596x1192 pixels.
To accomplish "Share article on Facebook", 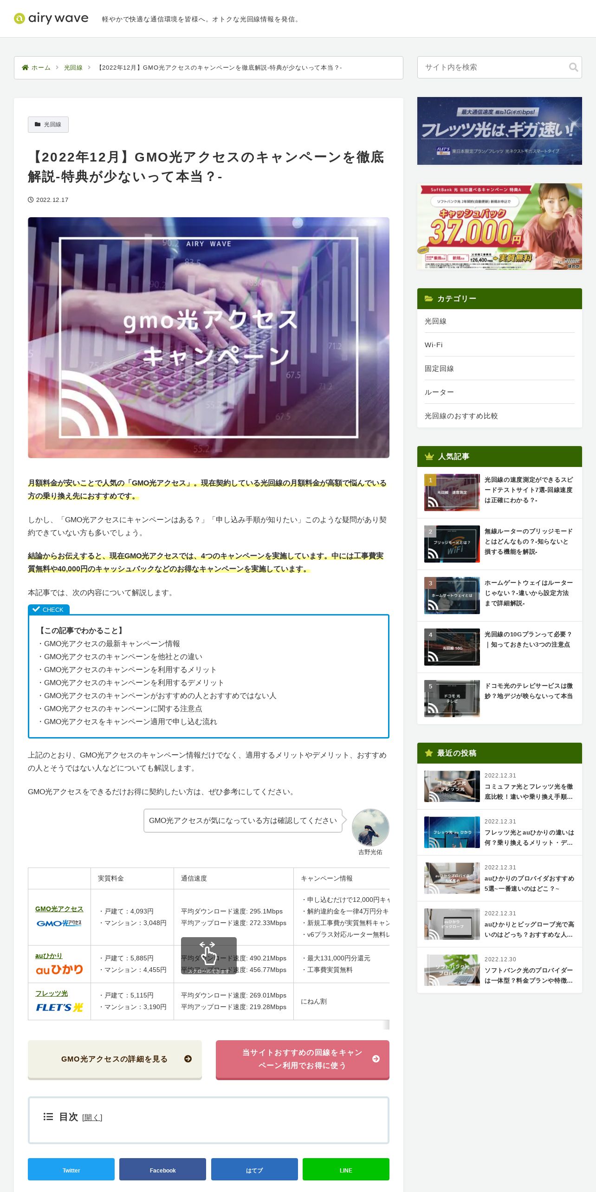I will (x=162, y=1169).
